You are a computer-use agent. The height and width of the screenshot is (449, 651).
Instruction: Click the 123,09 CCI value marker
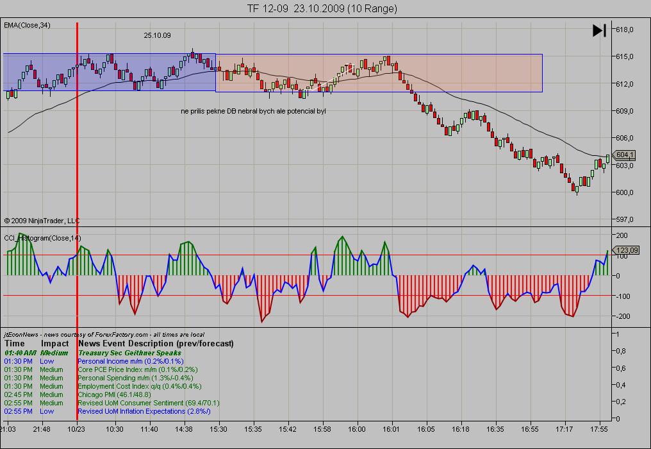pos(626,250)
